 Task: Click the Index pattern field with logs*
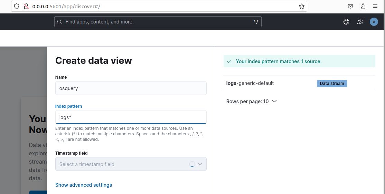tap(131, 117)
